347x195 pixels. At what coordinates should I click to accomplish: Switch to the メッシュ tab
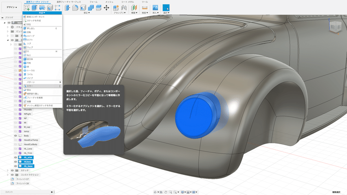click(109, 2)
